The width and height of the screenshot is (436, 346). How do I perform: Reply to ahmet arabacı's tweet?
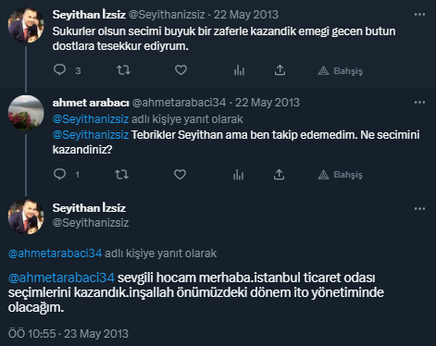point(59,174)
